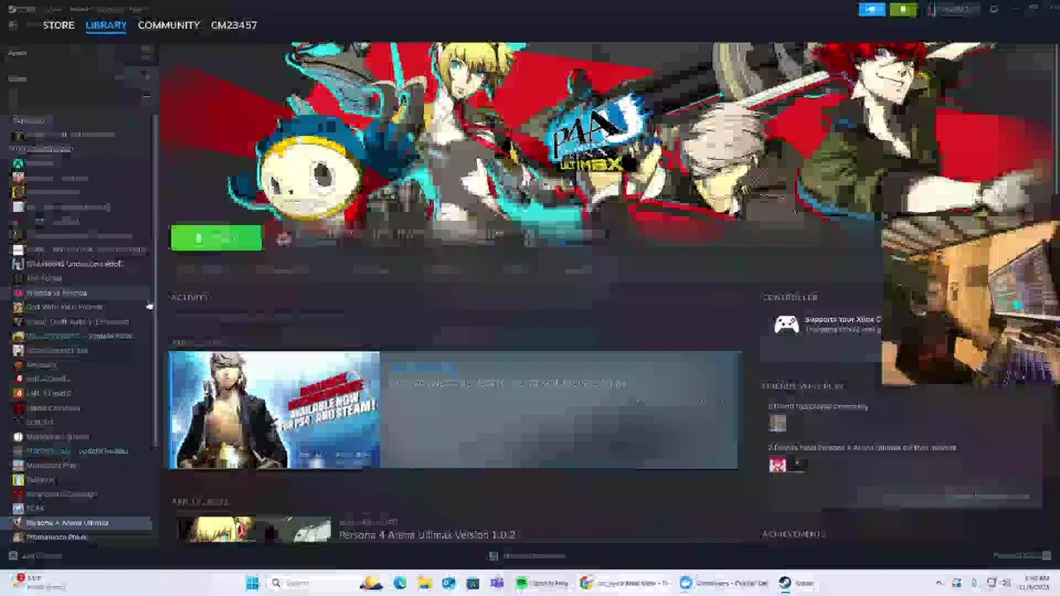Click the library sidebar scrollbar
The width and height of the screenshot is (1060, 596).
[155, 281]
